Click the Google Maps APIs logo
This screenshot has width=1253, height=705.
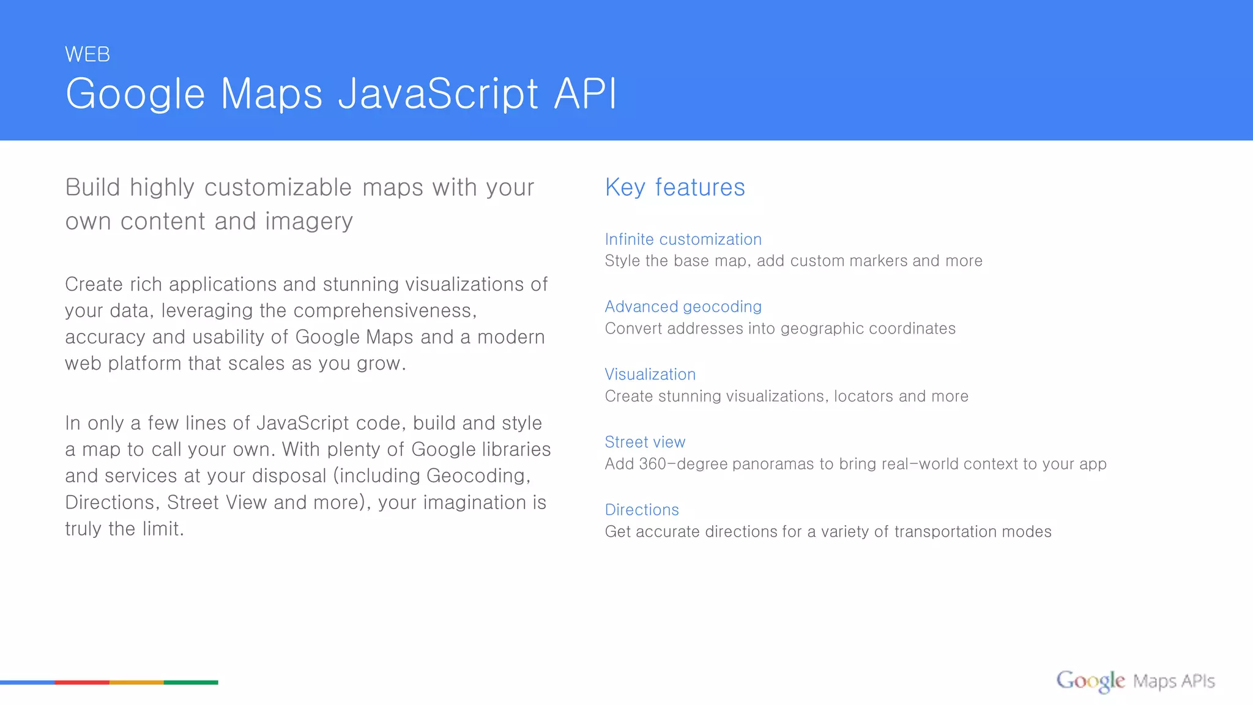[1136, 681]
